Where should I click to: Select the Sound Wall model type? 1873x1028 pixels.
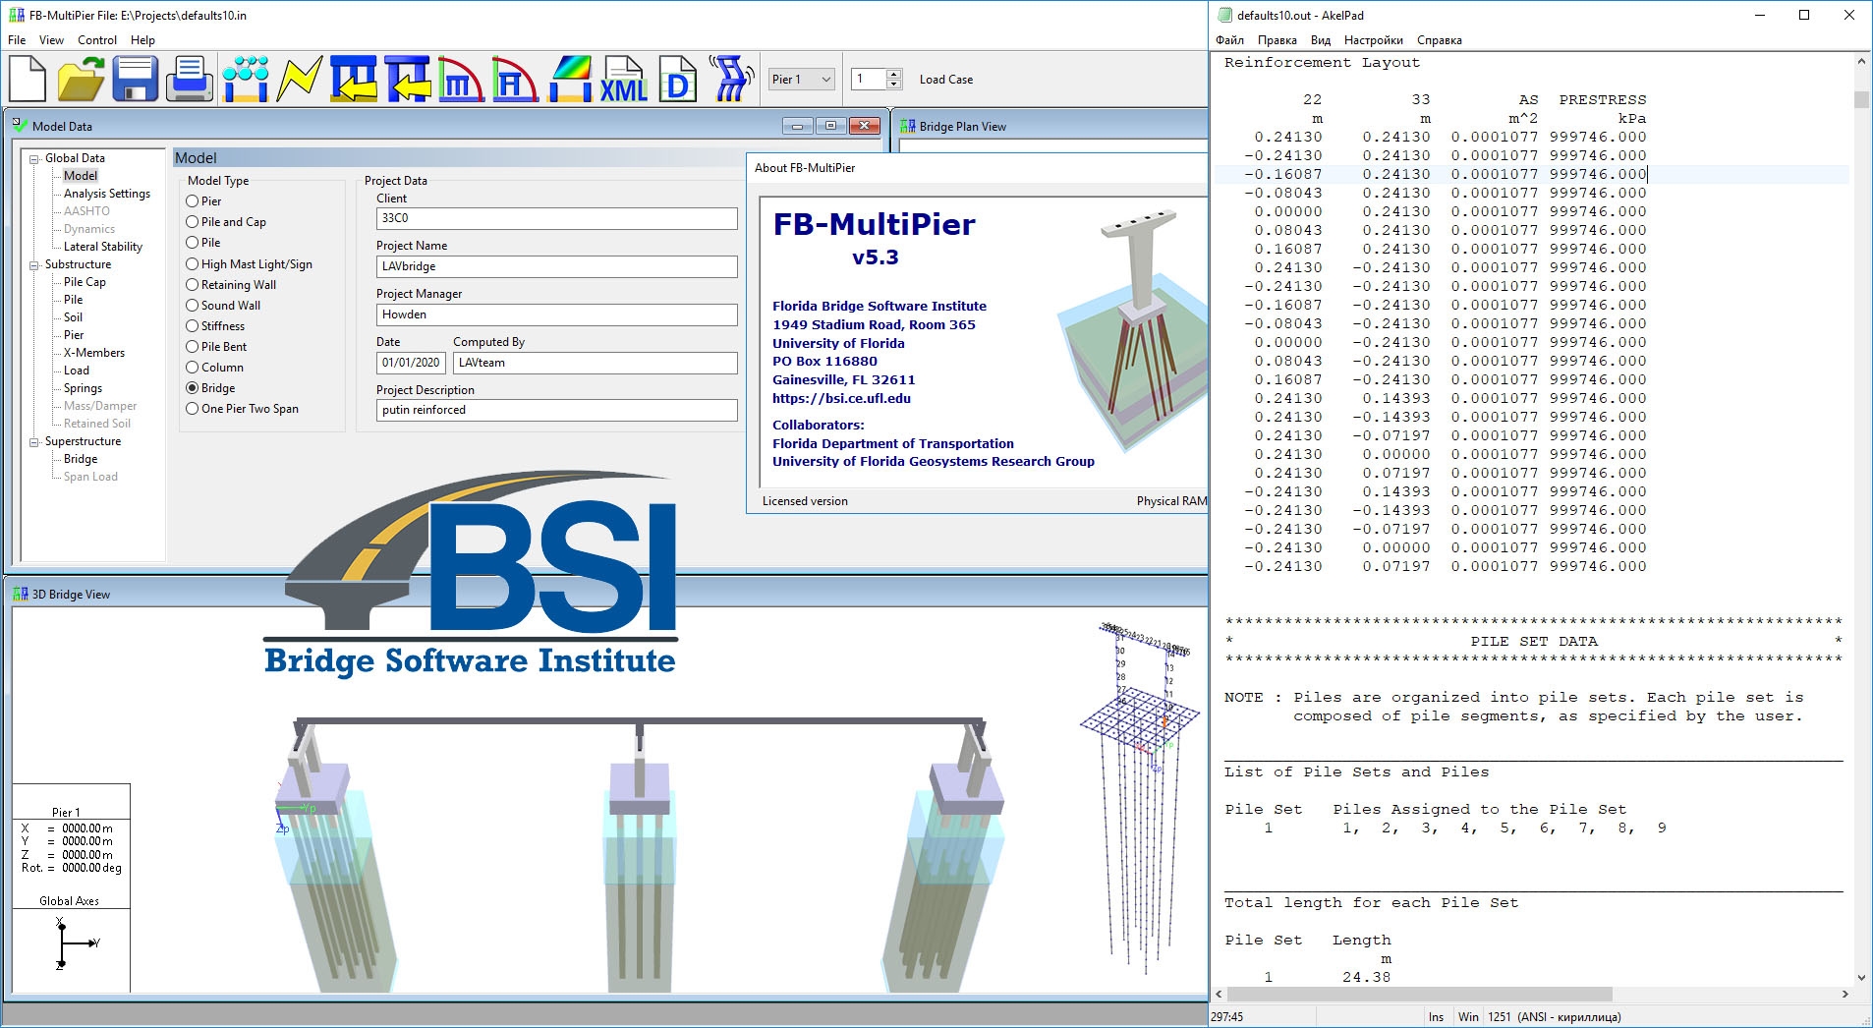(x=193, y=305)
